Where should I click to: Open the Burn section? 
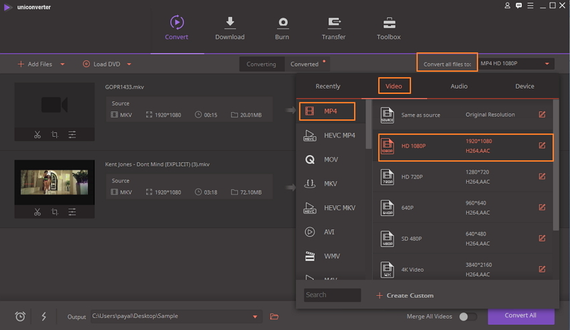282,28
